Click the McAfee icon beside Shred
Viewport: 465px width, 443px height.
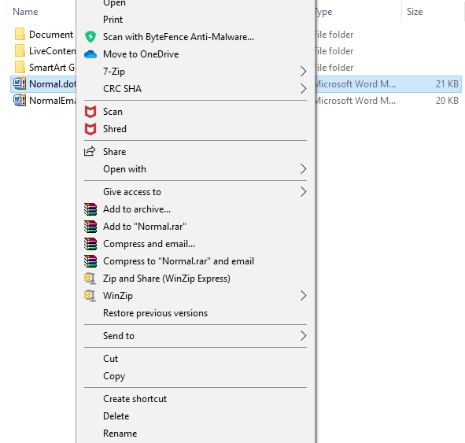(90, 129)
